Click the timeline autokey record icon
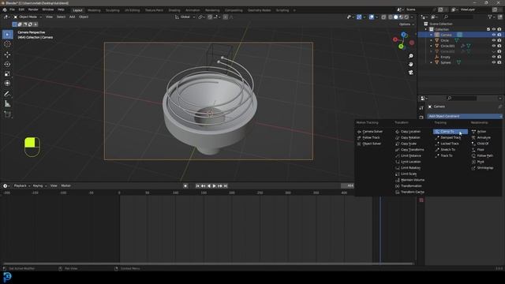This screenshot has width=505, height=284. pyautogui.click(x=185, y=186)
